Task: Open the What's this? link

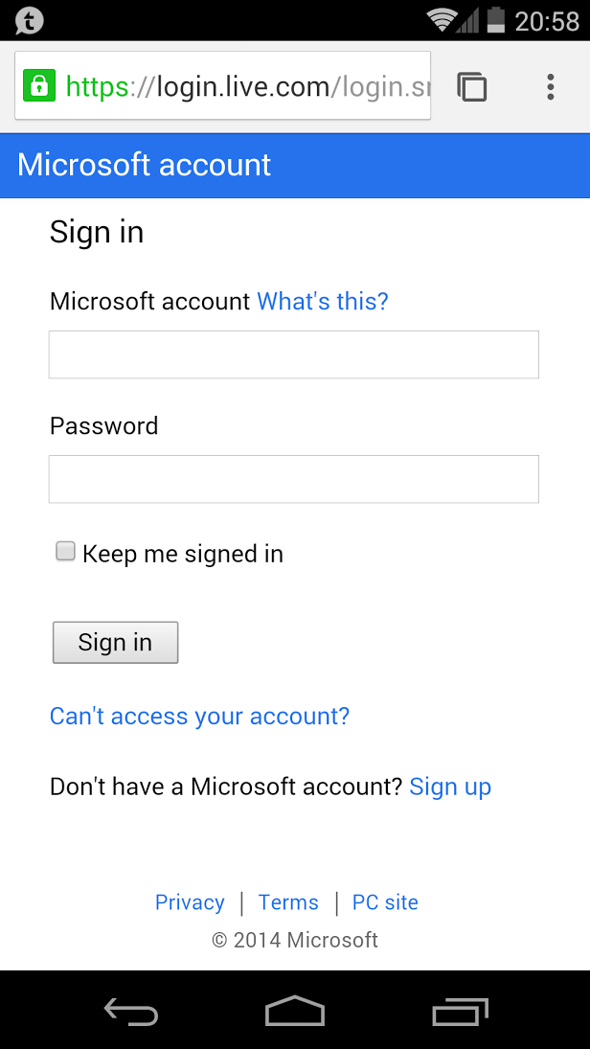Action: click(323, 302)
